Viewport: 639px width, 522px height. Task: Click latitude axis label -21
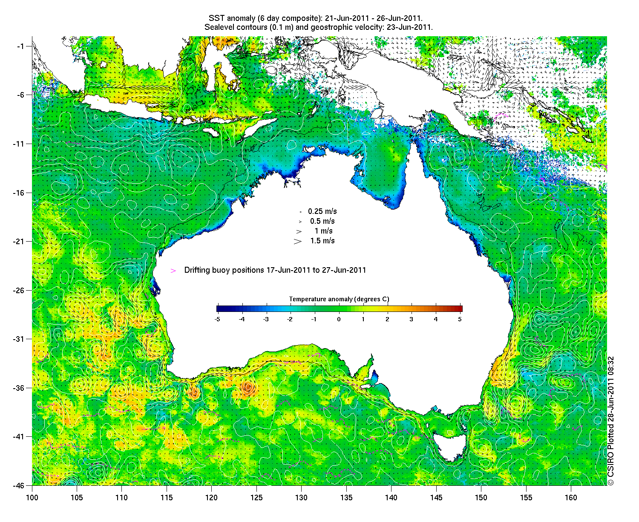[x=20, y=242]
